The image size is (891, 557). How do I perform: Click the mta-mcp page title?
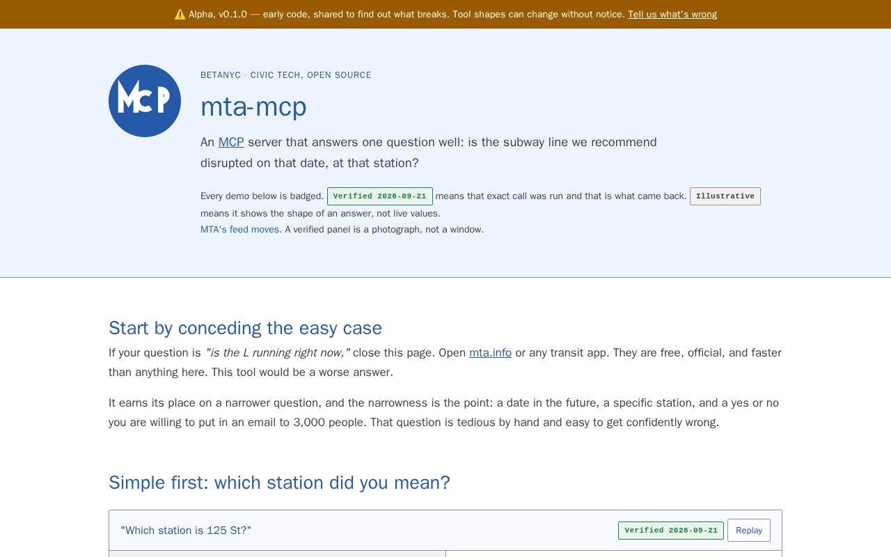pyautogui.click(x=253, y=107)
